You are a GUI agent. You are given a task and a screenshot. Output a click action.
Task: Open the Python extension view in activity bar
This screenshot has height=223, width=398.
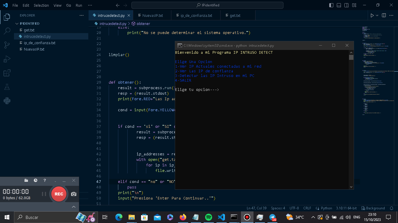7,101
